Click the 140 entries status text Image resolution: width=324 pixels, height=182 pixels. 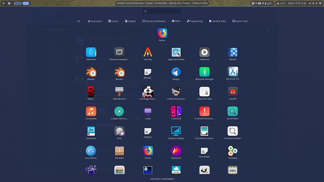pyautogui.click(x=162, y=179)
